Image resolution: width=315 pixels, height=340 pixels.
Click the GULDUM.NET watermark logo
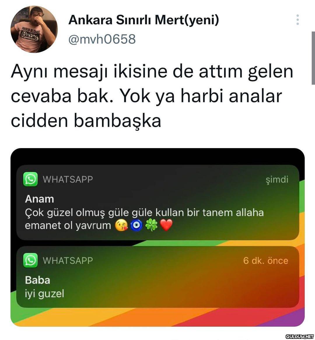click(300, 336)
